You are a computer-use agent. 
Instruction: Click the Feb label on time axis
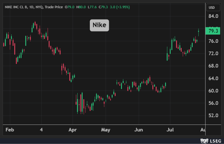click(x=10, y=130)
